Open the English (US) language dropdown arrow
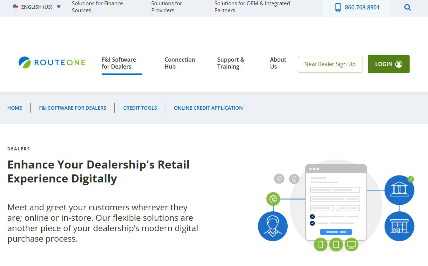Viewport: 428px width, 266px height. [x=59, y=7]
